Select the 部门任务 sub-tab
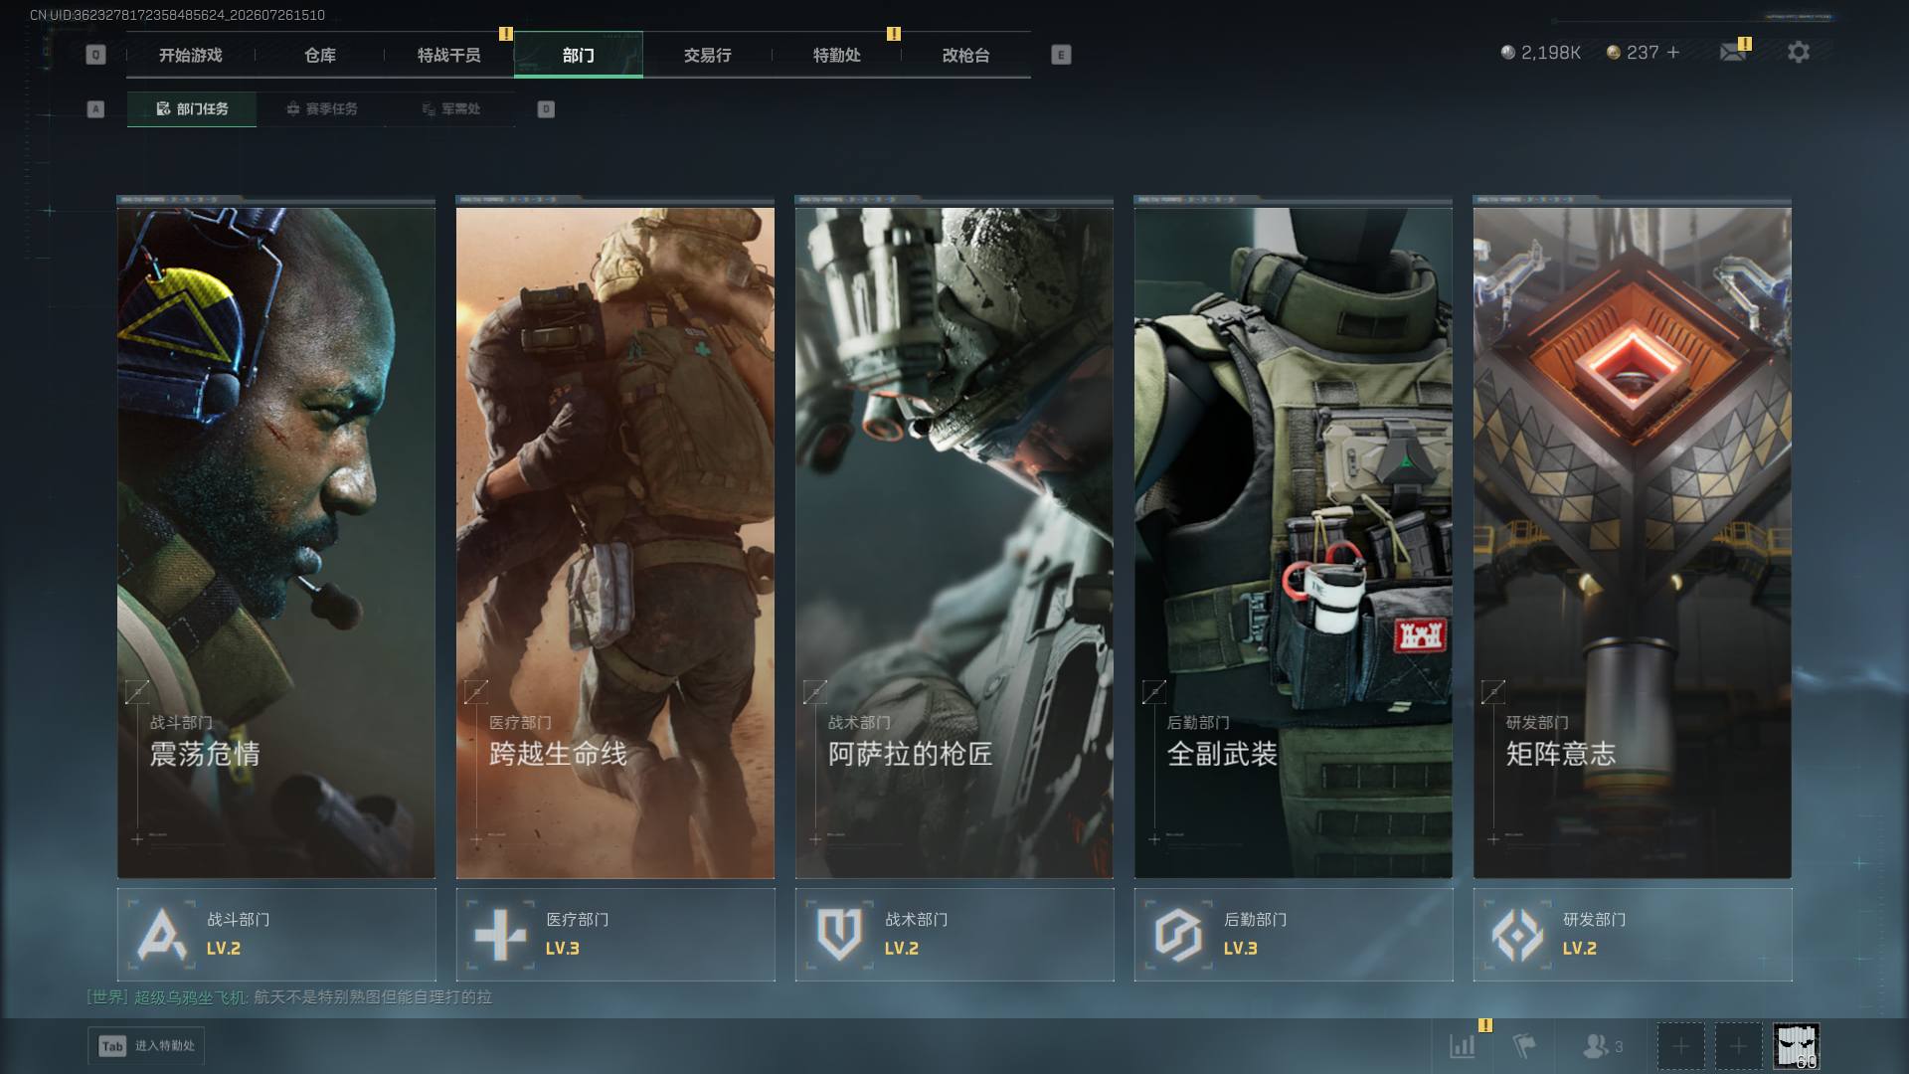The width and height of the screenshot is (1909, 1074). tap(192, 109)
